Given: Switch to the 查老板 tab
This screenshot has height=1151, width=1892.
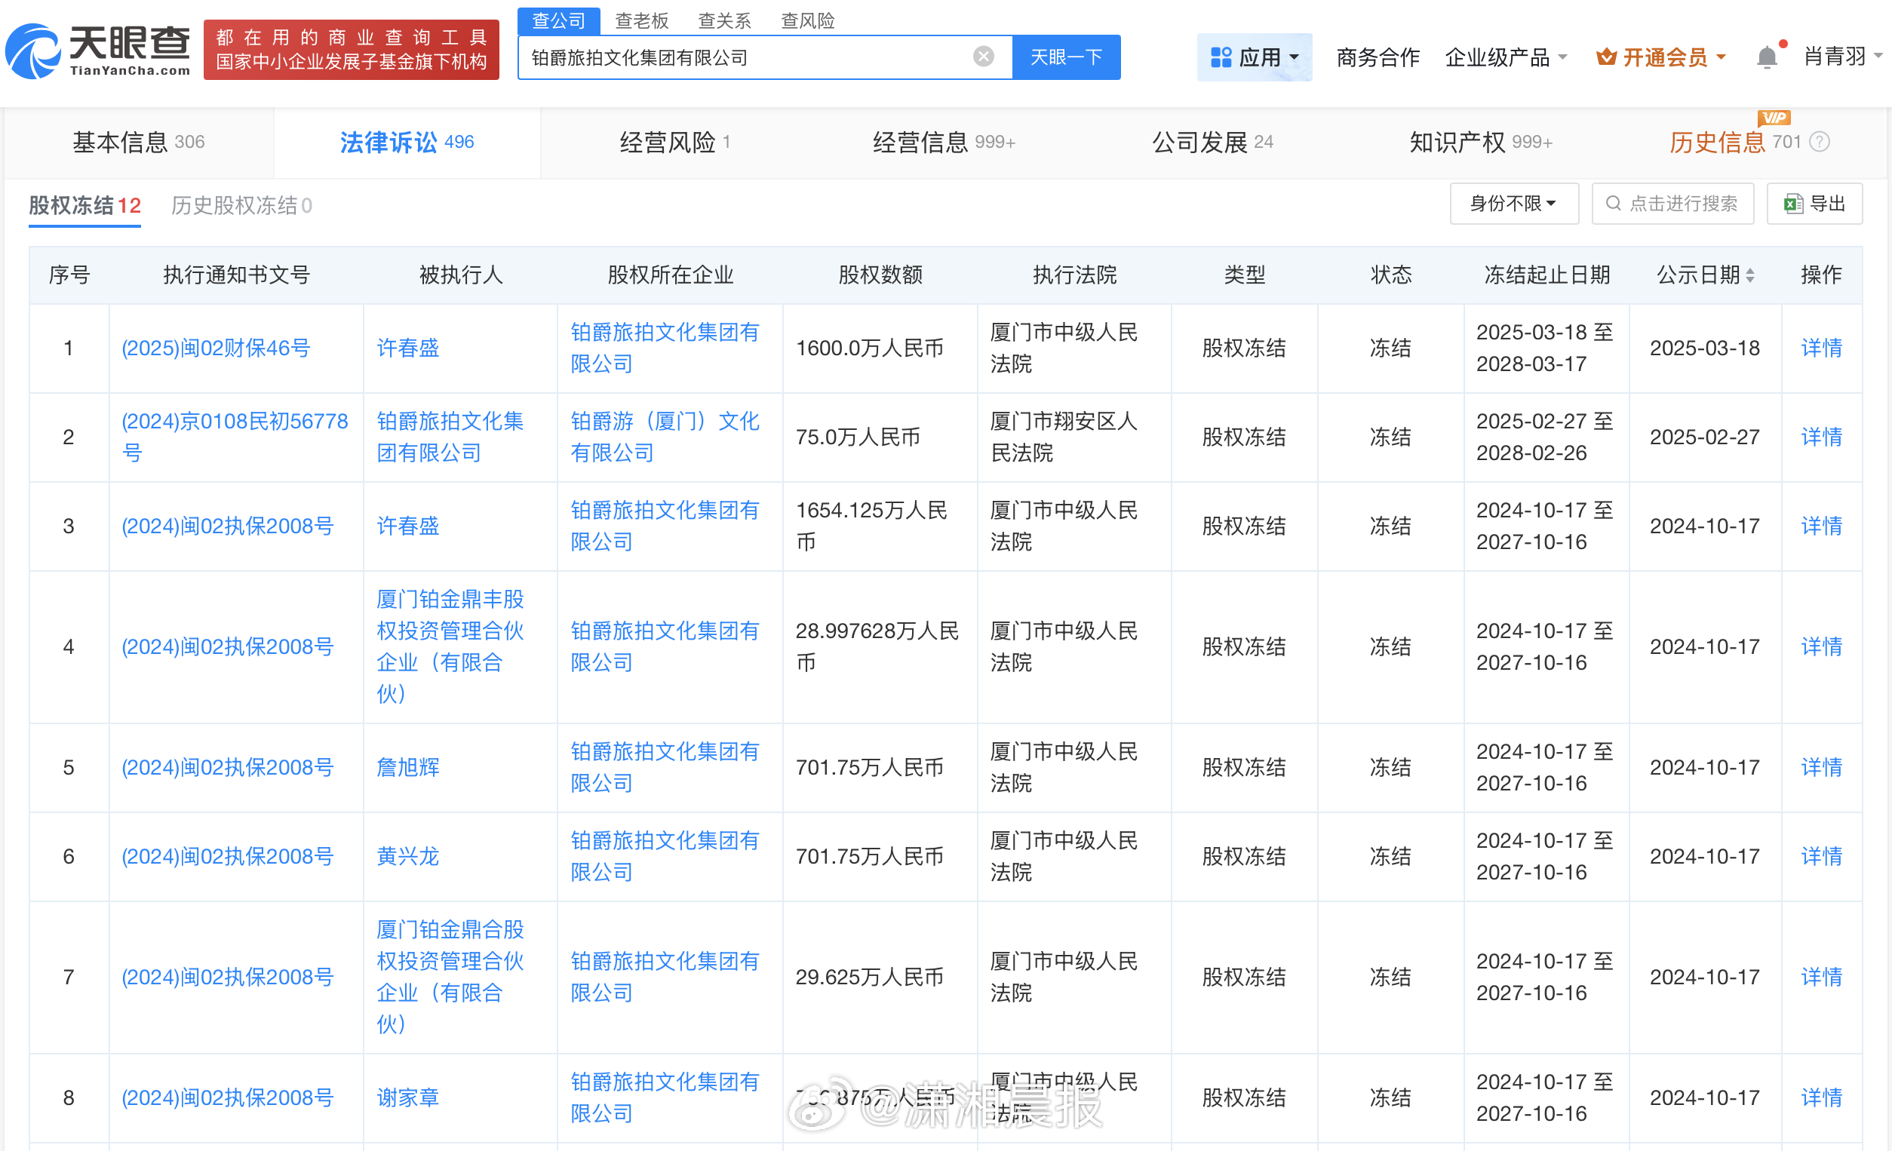Looking at the screenshot, I should [641, 20].
